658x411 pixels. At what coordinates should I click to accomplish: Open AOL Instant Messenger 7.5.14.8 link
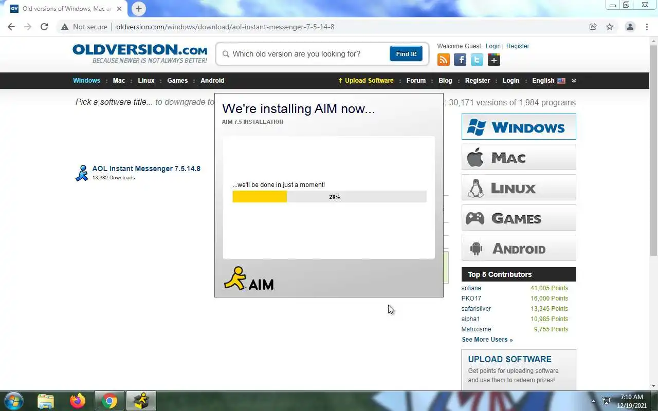click(x=147, y=169)
